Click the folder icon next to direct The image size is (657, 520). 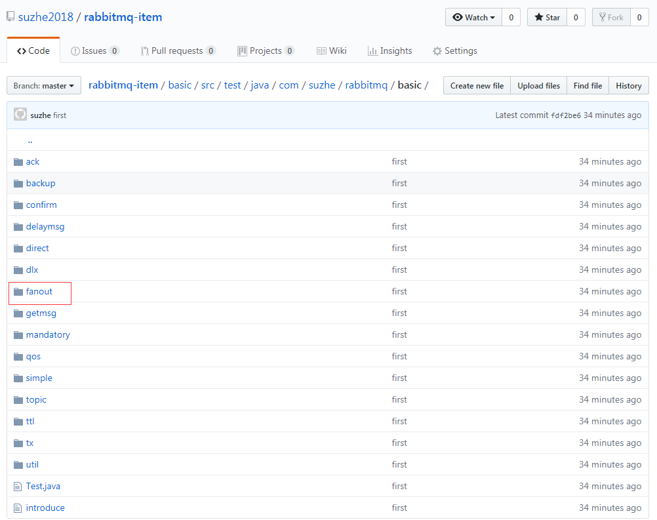click(x=18, y=249)
